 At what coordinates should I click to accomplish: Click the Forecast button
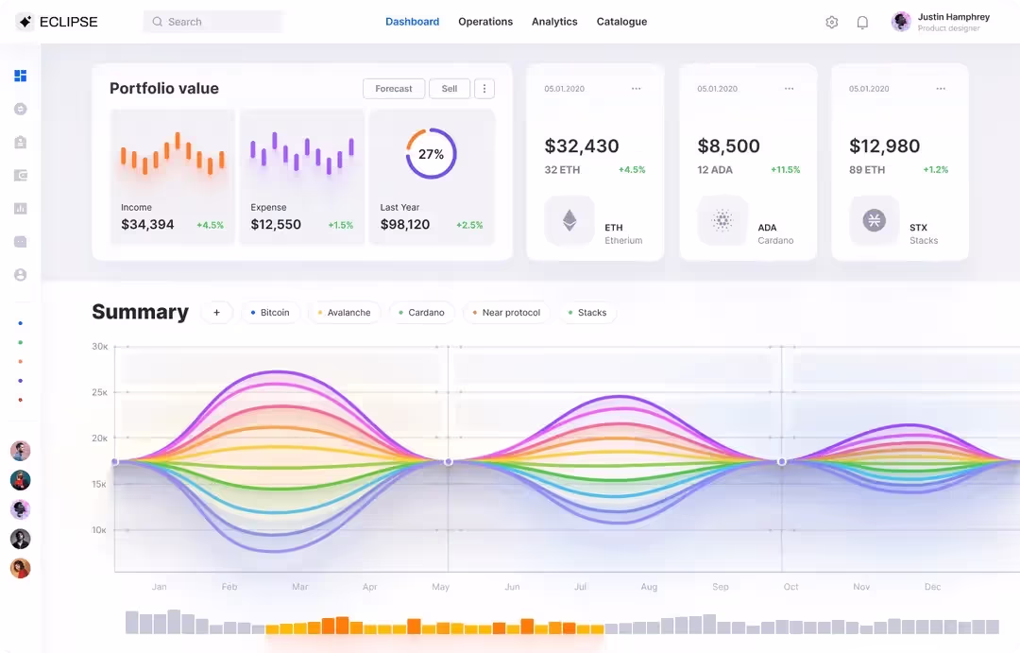(x=394, y=89)
